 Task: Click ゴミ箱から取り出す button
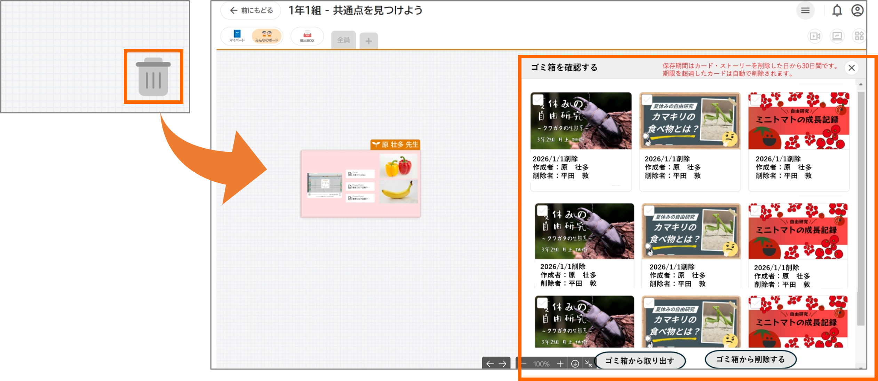640,361
